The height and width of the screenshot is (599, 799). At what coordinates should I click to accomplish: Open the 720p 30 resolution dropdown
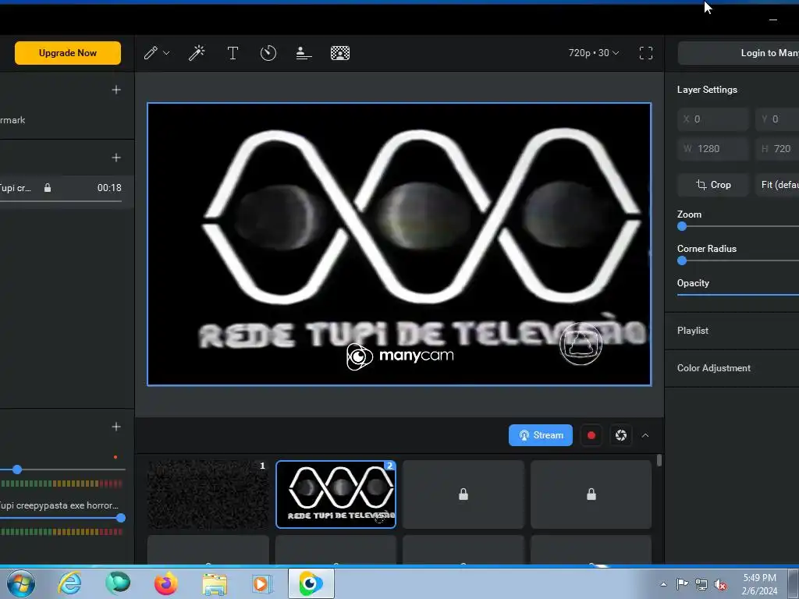(x=594, y=53)
